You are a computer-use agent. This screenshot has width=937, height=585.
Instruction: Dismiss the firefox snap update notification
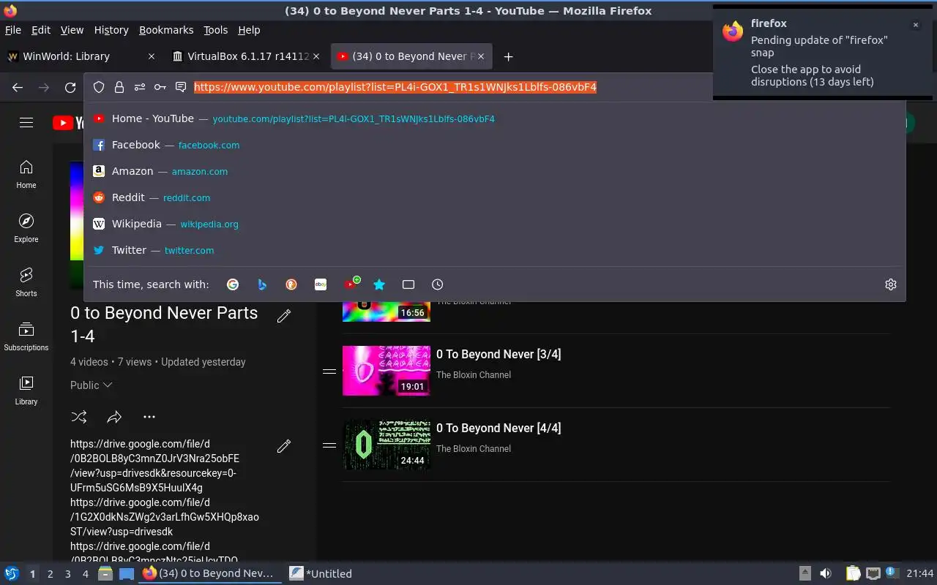click(x=915, y=25)
